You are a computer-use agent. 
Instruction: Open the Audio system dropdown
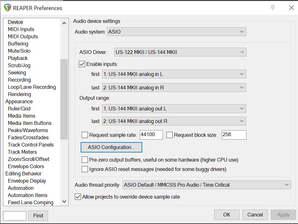(176, 32)
